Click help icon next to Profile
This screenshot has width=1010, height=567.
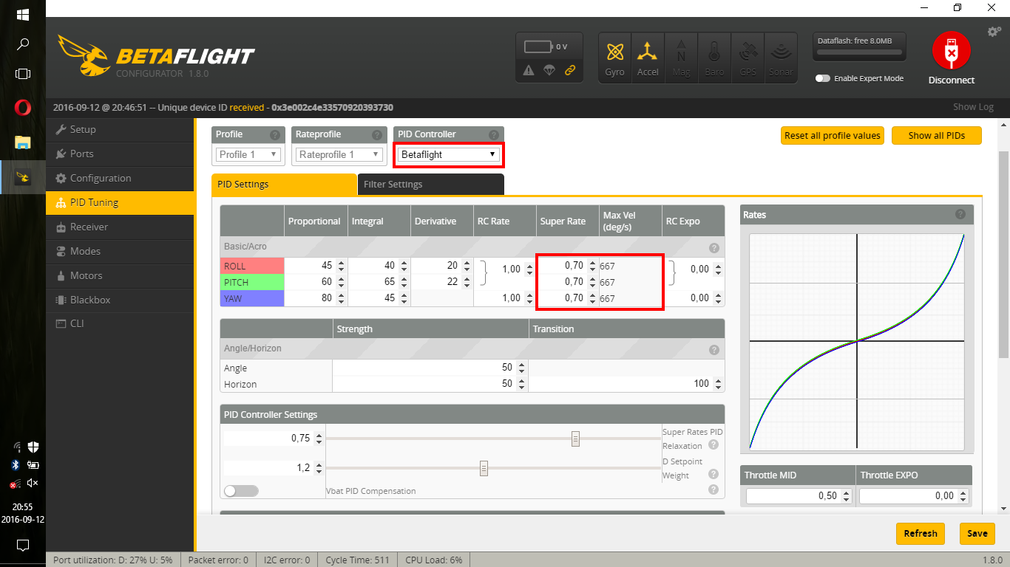coord(274,135)
